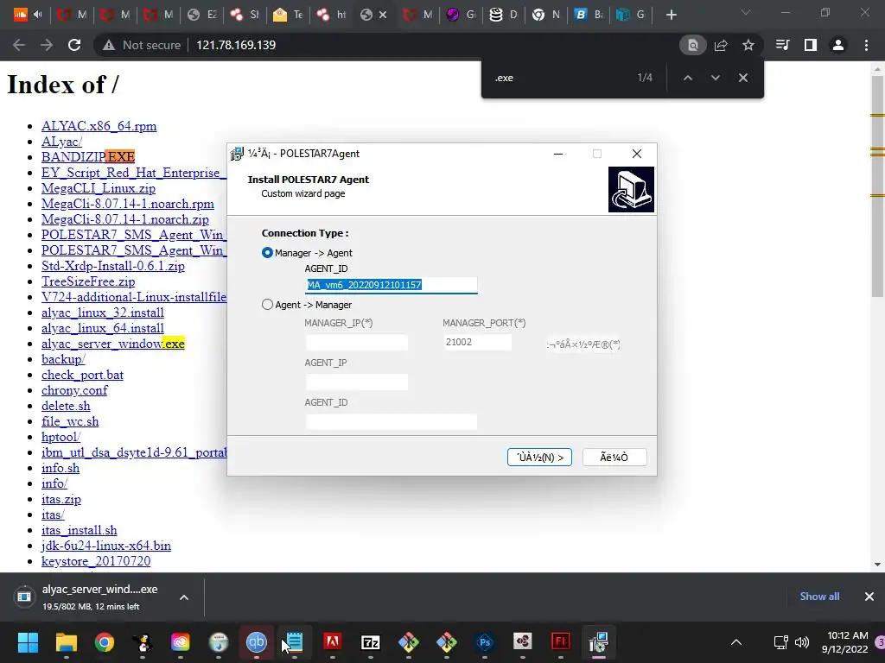Reload the Chrome page

(x=74, y=45)
